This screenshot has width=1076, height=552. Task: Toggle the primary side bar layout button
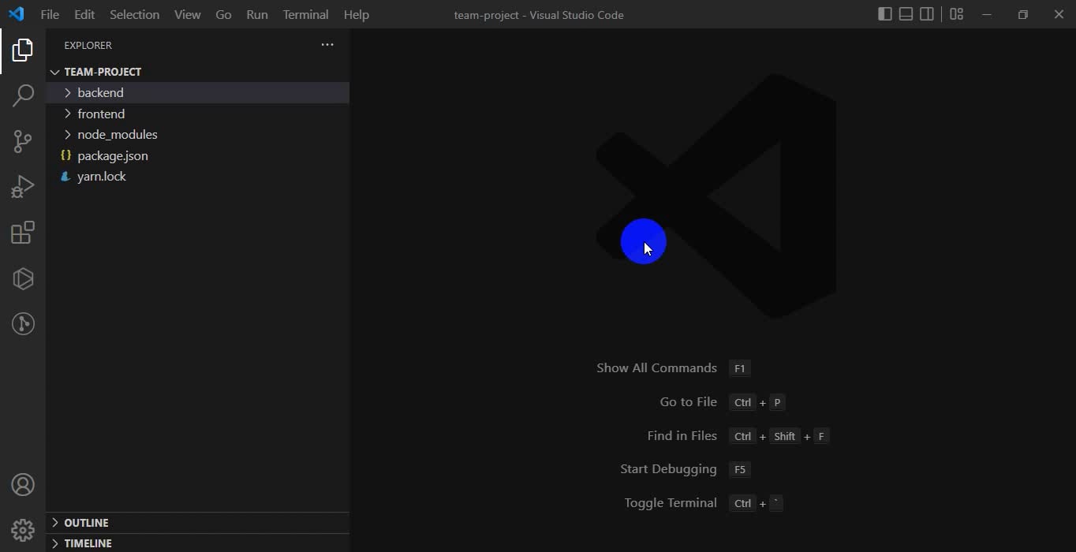click(885, 14)
